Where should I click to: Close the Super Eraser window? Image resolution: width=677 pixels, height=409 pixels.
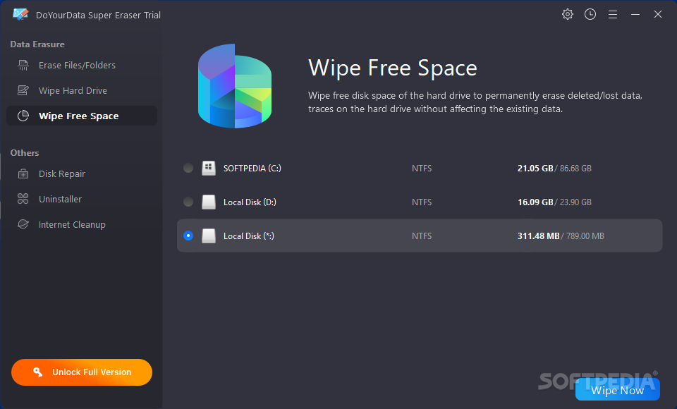pos(657,14)
